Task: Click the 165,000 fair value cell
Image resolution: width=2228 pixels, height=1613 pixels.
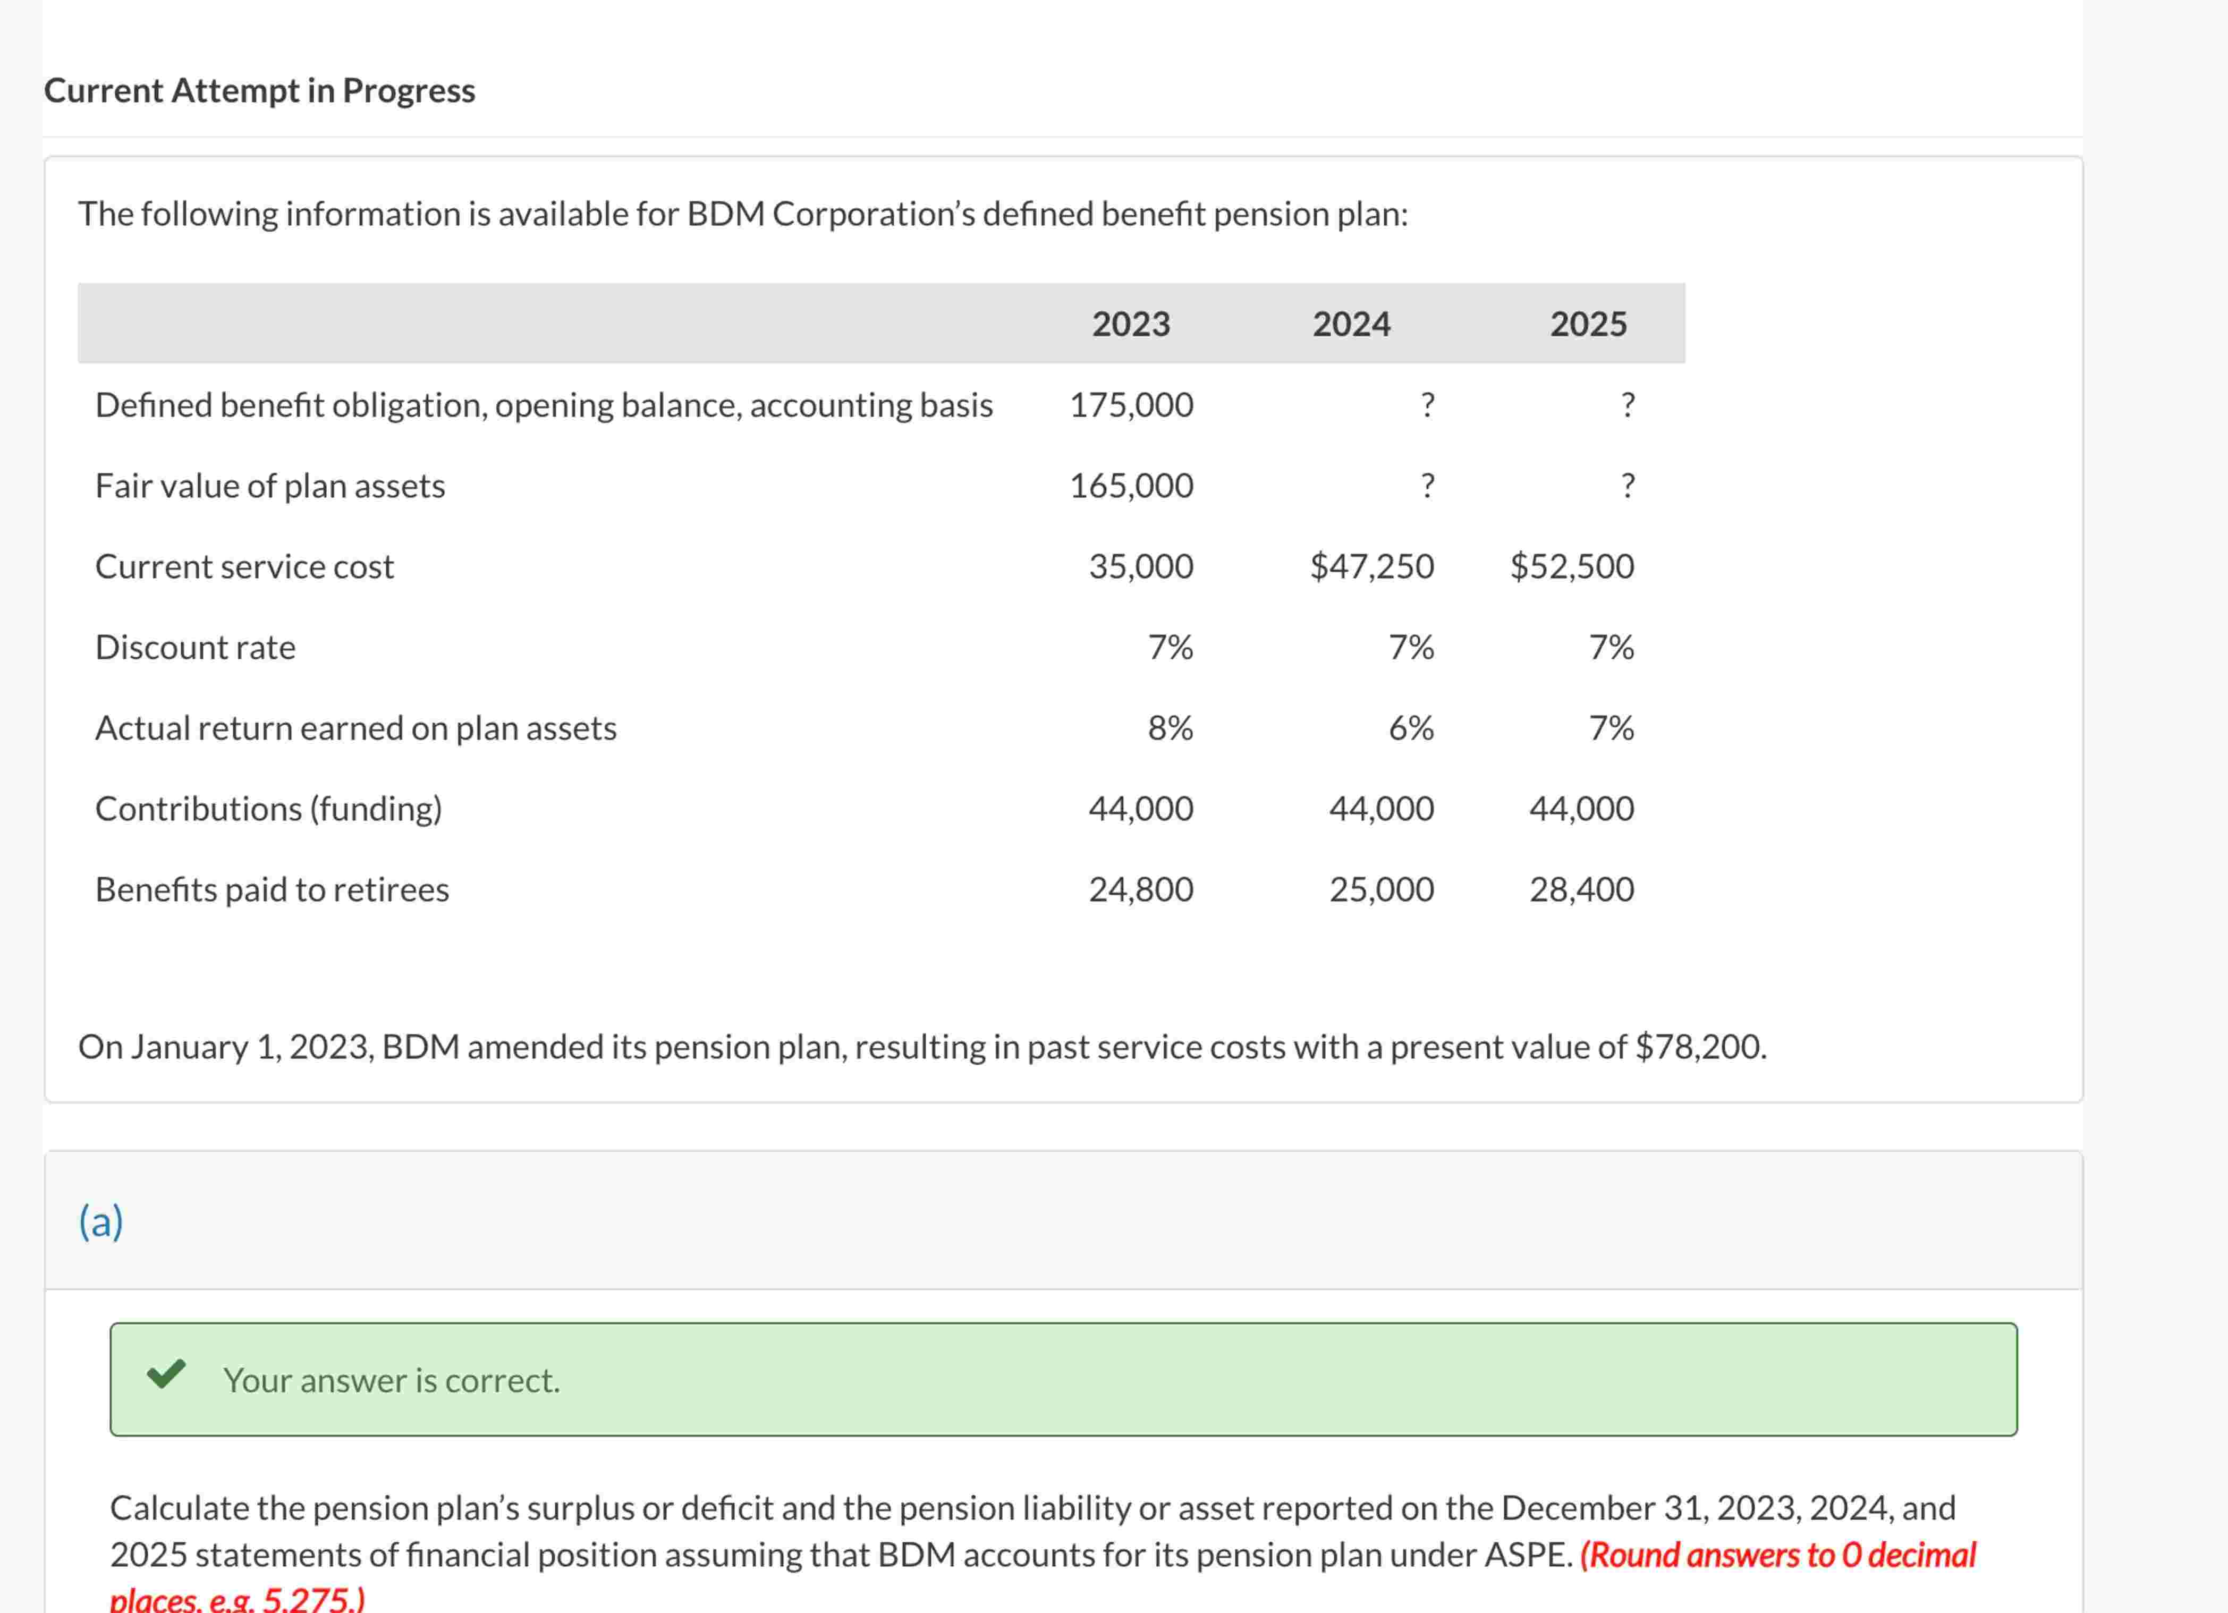Action: click(x=1131, y=485)
